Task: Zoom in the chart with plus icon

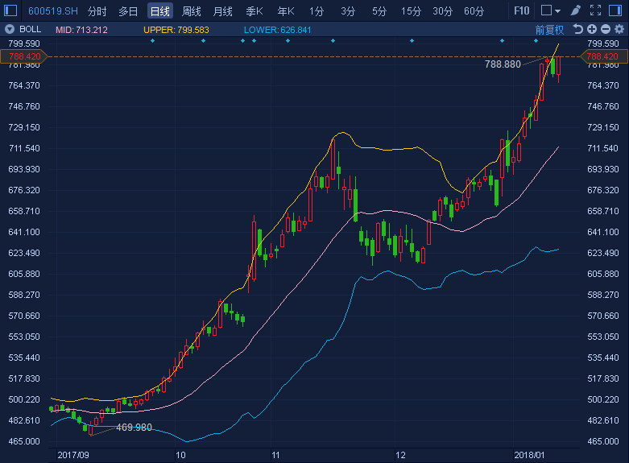Action: [x=592, y=29]
